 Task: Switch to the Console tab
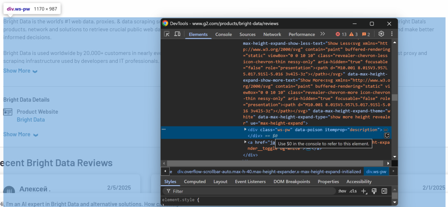pyautogui.click(x=224, y=34)
